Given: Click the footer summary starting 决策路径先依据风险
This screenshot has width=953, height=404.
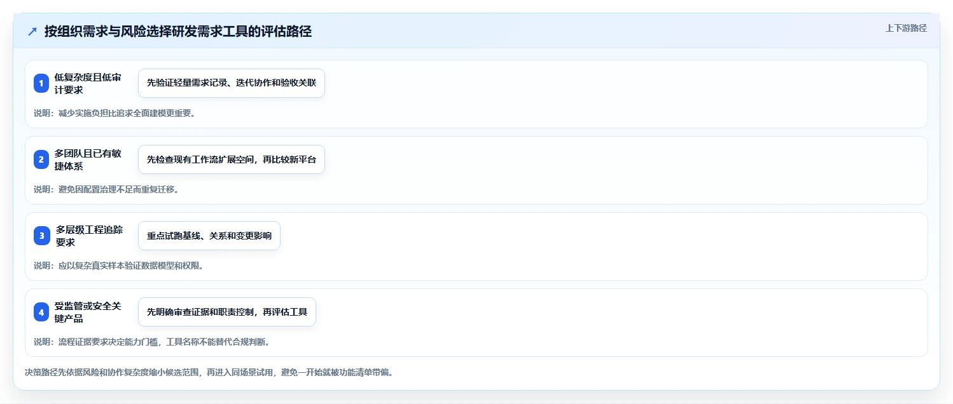Looking at the screenshot, I should 209,372.
